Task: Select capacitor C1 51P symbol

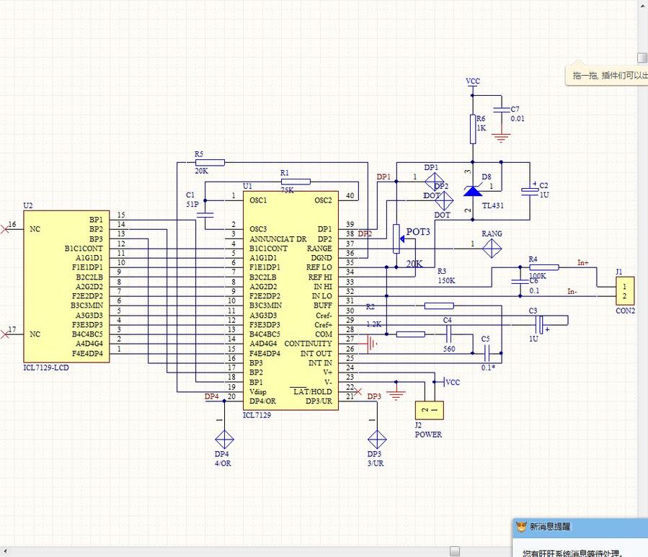Action: 205,215
